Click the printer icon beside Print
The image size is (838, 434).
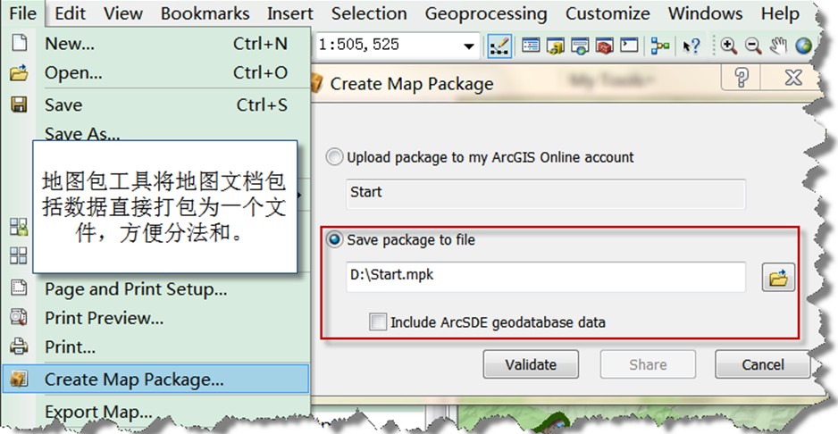(x=19, y=346)
